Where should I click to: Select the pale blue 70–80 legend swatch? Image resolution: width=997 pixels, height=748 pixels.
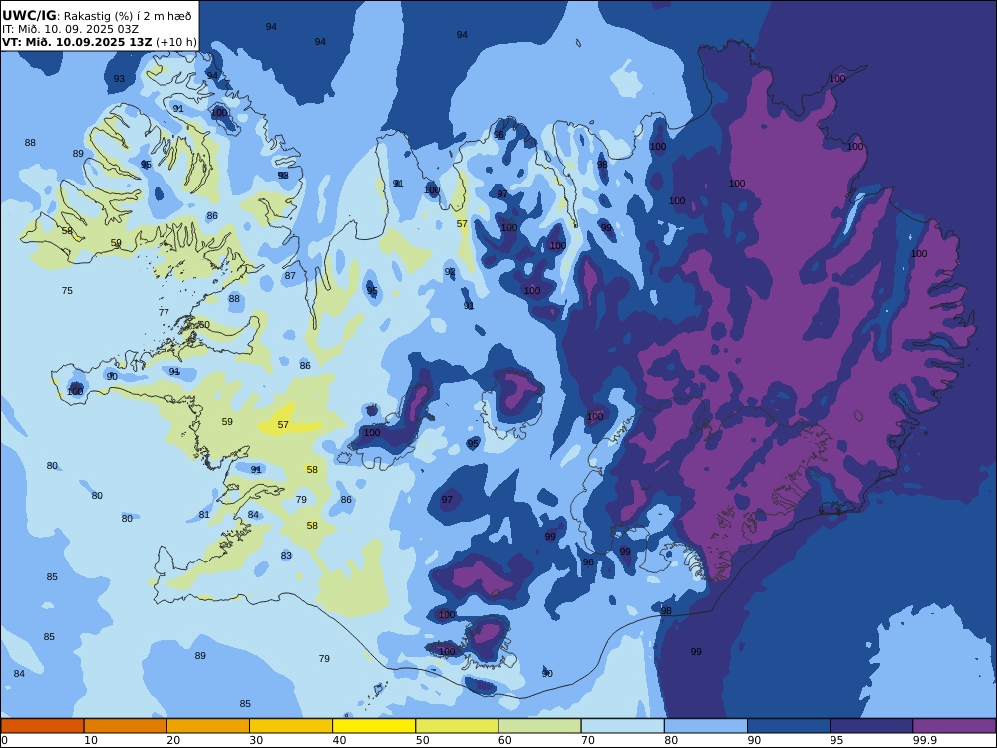622,726
